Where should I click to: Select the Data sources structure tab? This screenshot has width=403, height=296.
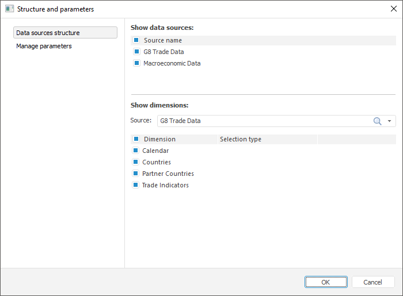pyautogui.click(x=65, y=33)
